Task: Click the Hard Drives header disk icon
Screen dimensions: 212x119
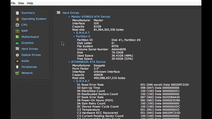Action: click(x=59, y=13)
